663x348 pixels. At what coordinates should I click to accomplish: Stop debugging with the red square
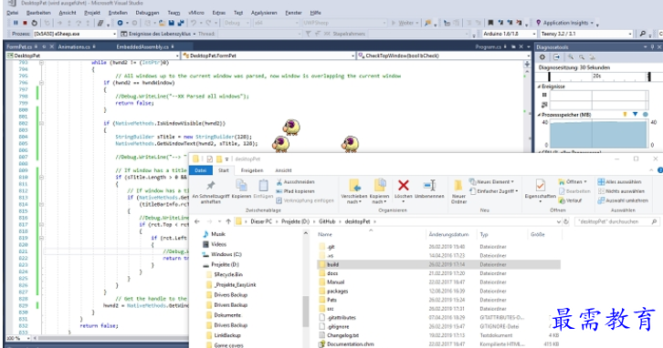pos(25,23)
